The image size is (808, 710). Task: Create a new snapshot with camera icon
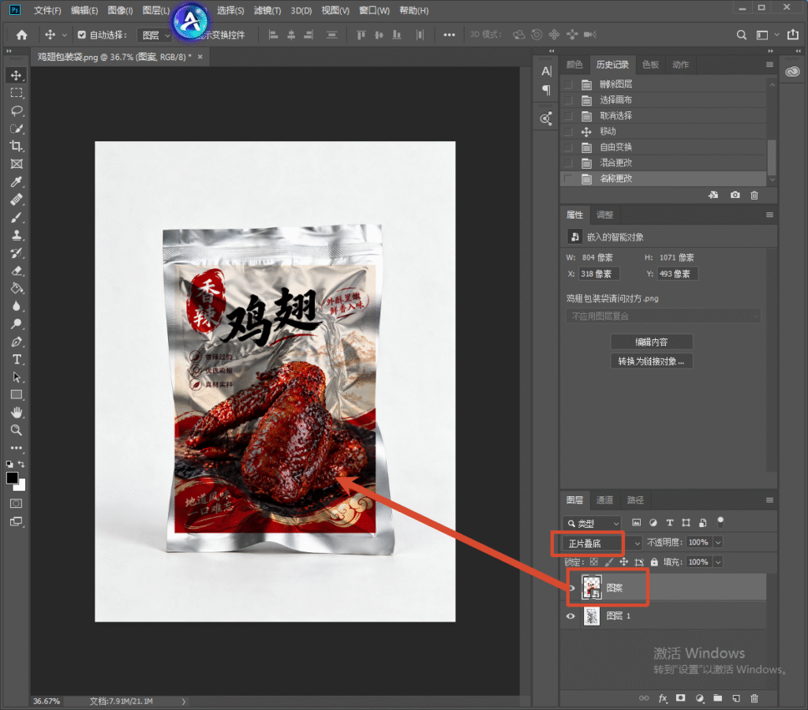tap(735, 195)
